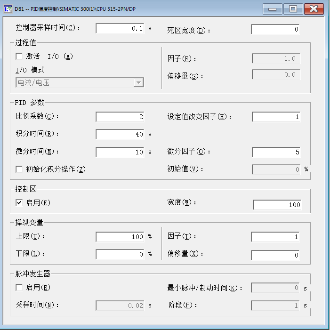Select the 微分时间 input box
Image resolution: width=330 pixels, height=330 pixels.
pos(120,152)
